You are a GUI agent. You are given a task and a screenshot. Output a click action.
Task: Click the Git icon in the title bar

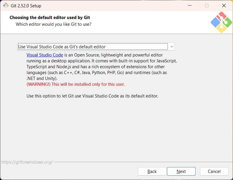(6, 6)
